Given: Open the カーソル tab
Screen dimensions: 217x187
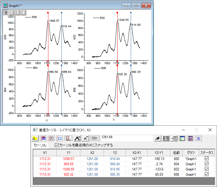Looking at the screenshot, I should pos(40,145).
